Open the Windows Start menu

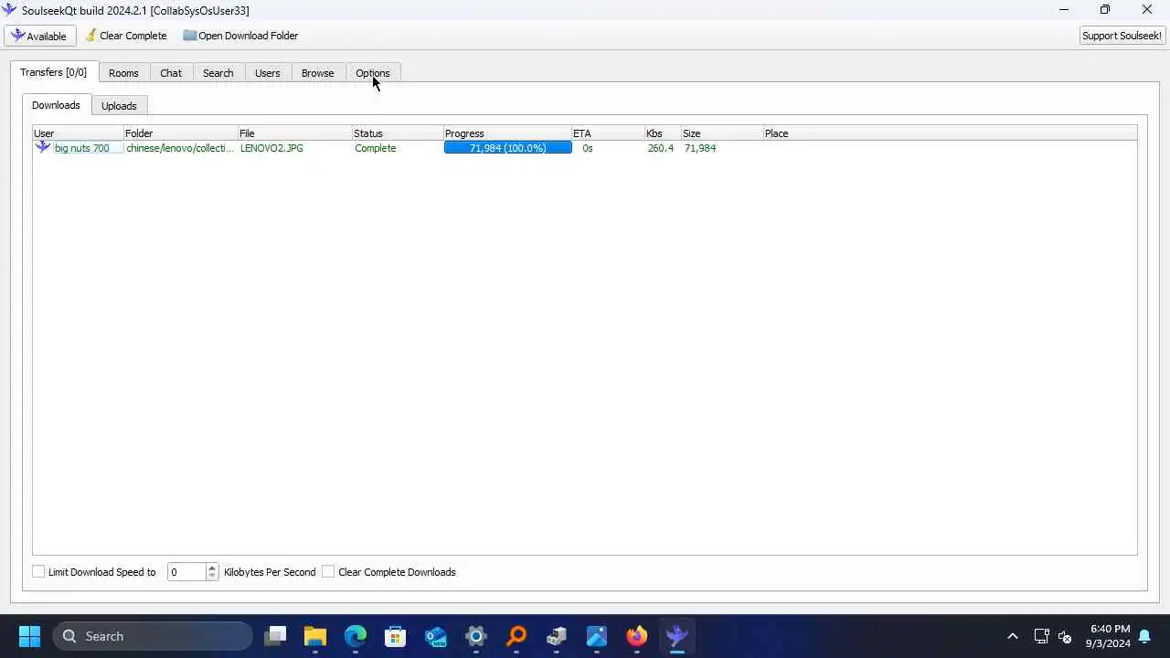pyautogui.click(x=29, y=636)
